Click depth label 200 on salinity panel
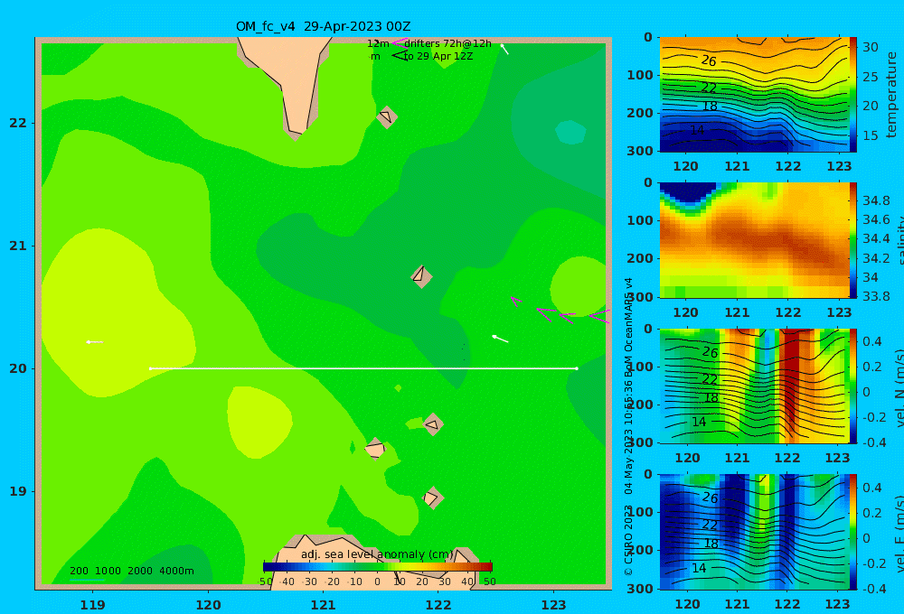This screenshot has width=904, height=614. tap(639, 258)
